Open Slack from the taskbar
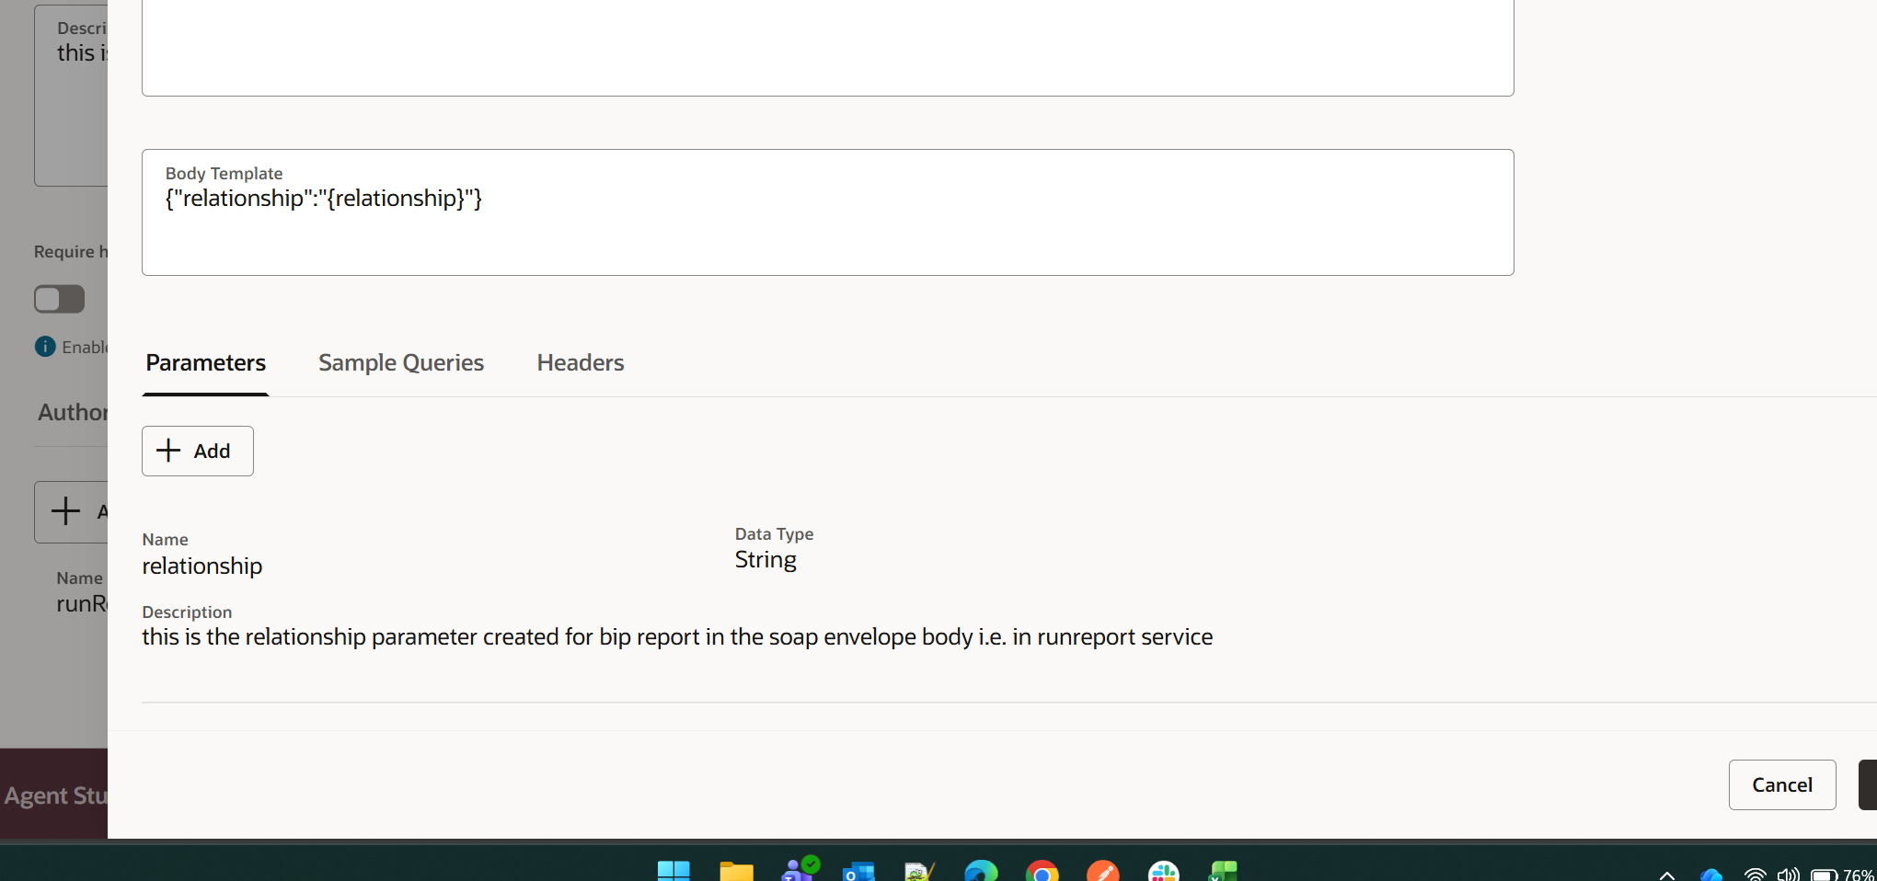Image resolution: width=1877 pixels, height=881 pixels. 1164,871
